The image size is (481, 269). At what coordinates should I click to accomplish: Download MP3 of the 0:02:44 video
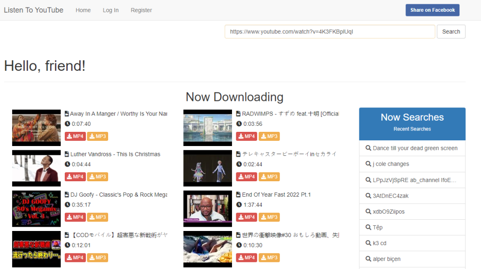pos(269,177)
